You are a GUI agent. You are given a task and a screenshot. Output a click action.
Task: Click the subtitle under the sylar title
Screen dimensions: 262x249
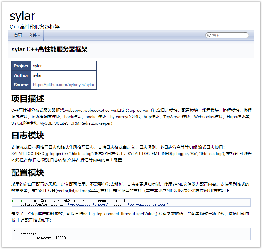(35, 27)
